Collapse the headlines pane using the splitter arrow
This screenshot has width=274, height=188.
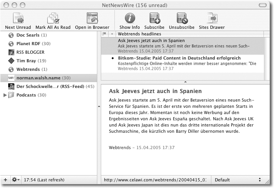pyautogui.click(x=185, y=82)
